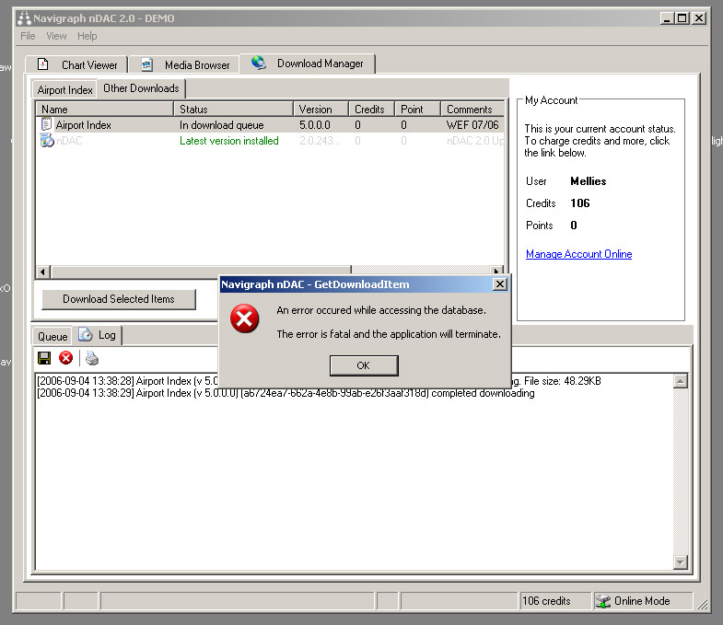Click the save log floppy disk icon
Screen dimensions: 723x625
click(x=44, y=358)
